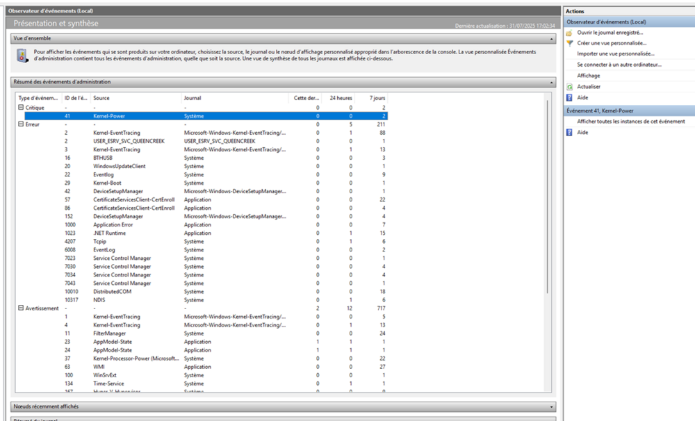Click the information icon in Vue d'ensemble
The width and height of the screenshot is (695, 421).
[23, 55]
